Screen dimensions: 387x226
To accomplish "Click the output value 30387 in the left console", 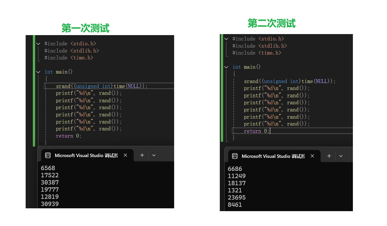I will coord(50,182).
